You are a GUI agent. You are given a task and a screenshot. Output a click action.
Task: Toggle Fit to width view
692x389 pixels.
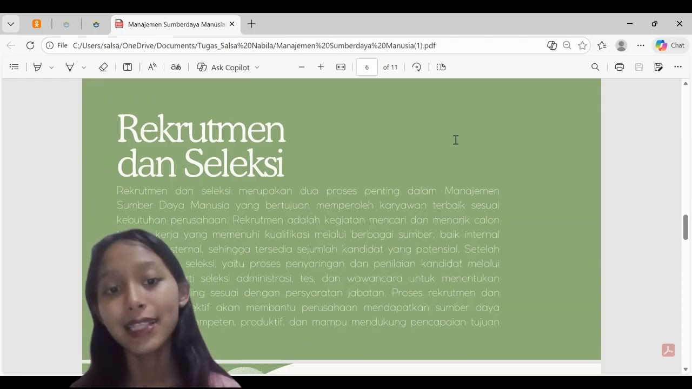click(341, 67)
